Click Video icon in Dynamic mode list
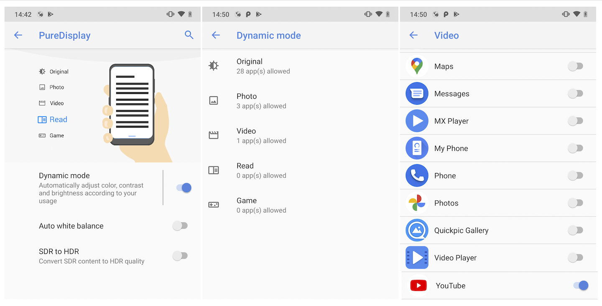602x306 pixels. coord(214,135)
